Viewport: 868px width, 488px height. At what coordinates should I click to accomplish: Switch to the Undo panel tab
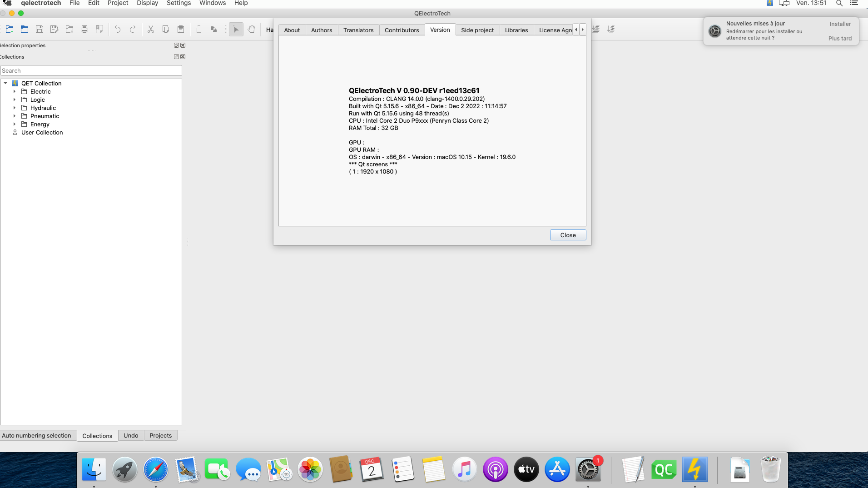click(x=131, y=435)
